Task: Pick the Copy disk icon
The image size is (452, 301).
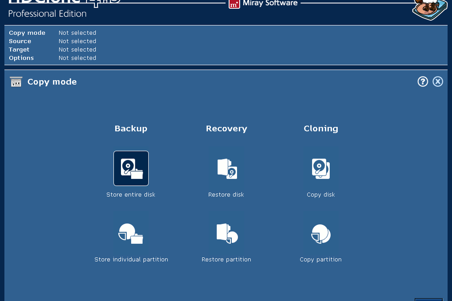Action: pos(320,169)
